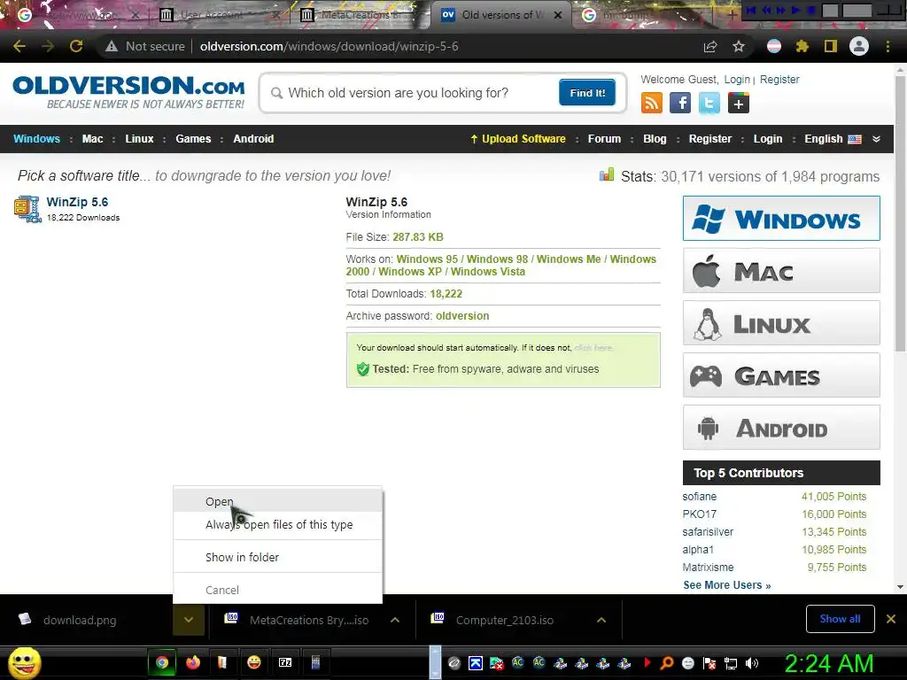Open a new browser tab

[732, 16]
